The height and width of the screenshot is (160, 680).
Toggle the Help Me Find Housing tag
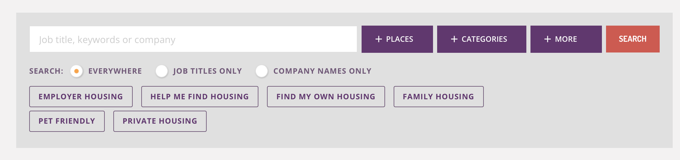click(x=200, y=97)
